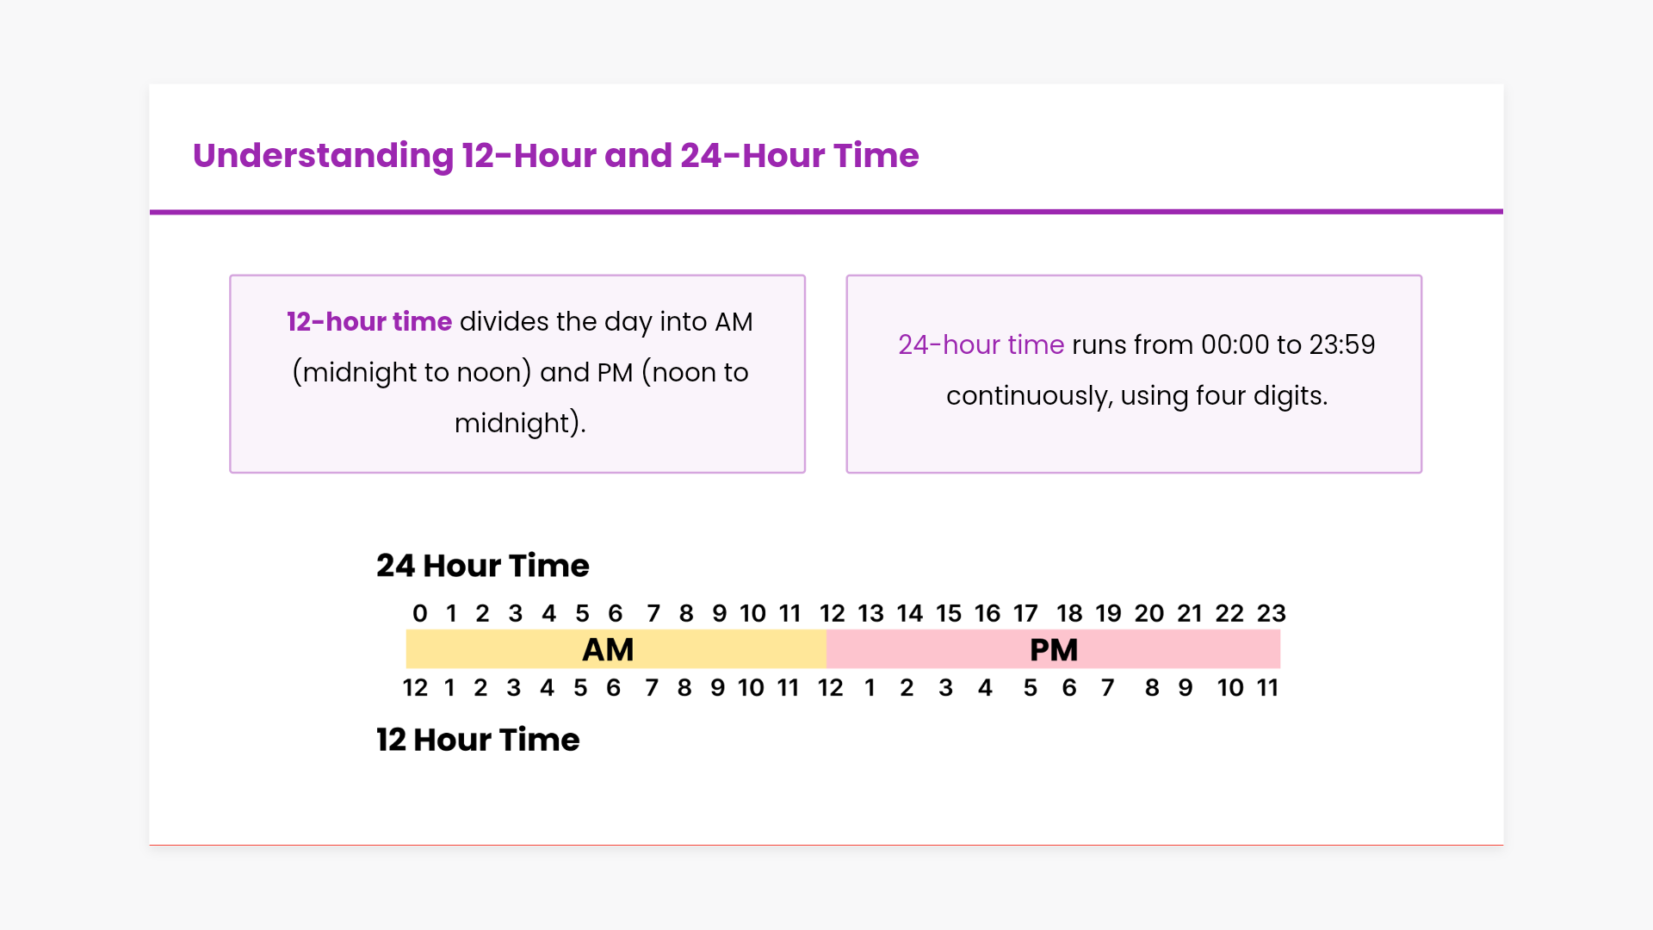Click the "12 Hour Time" heading
The image size is (1653, 930).
pyautogui.click(x=478, y=740)
